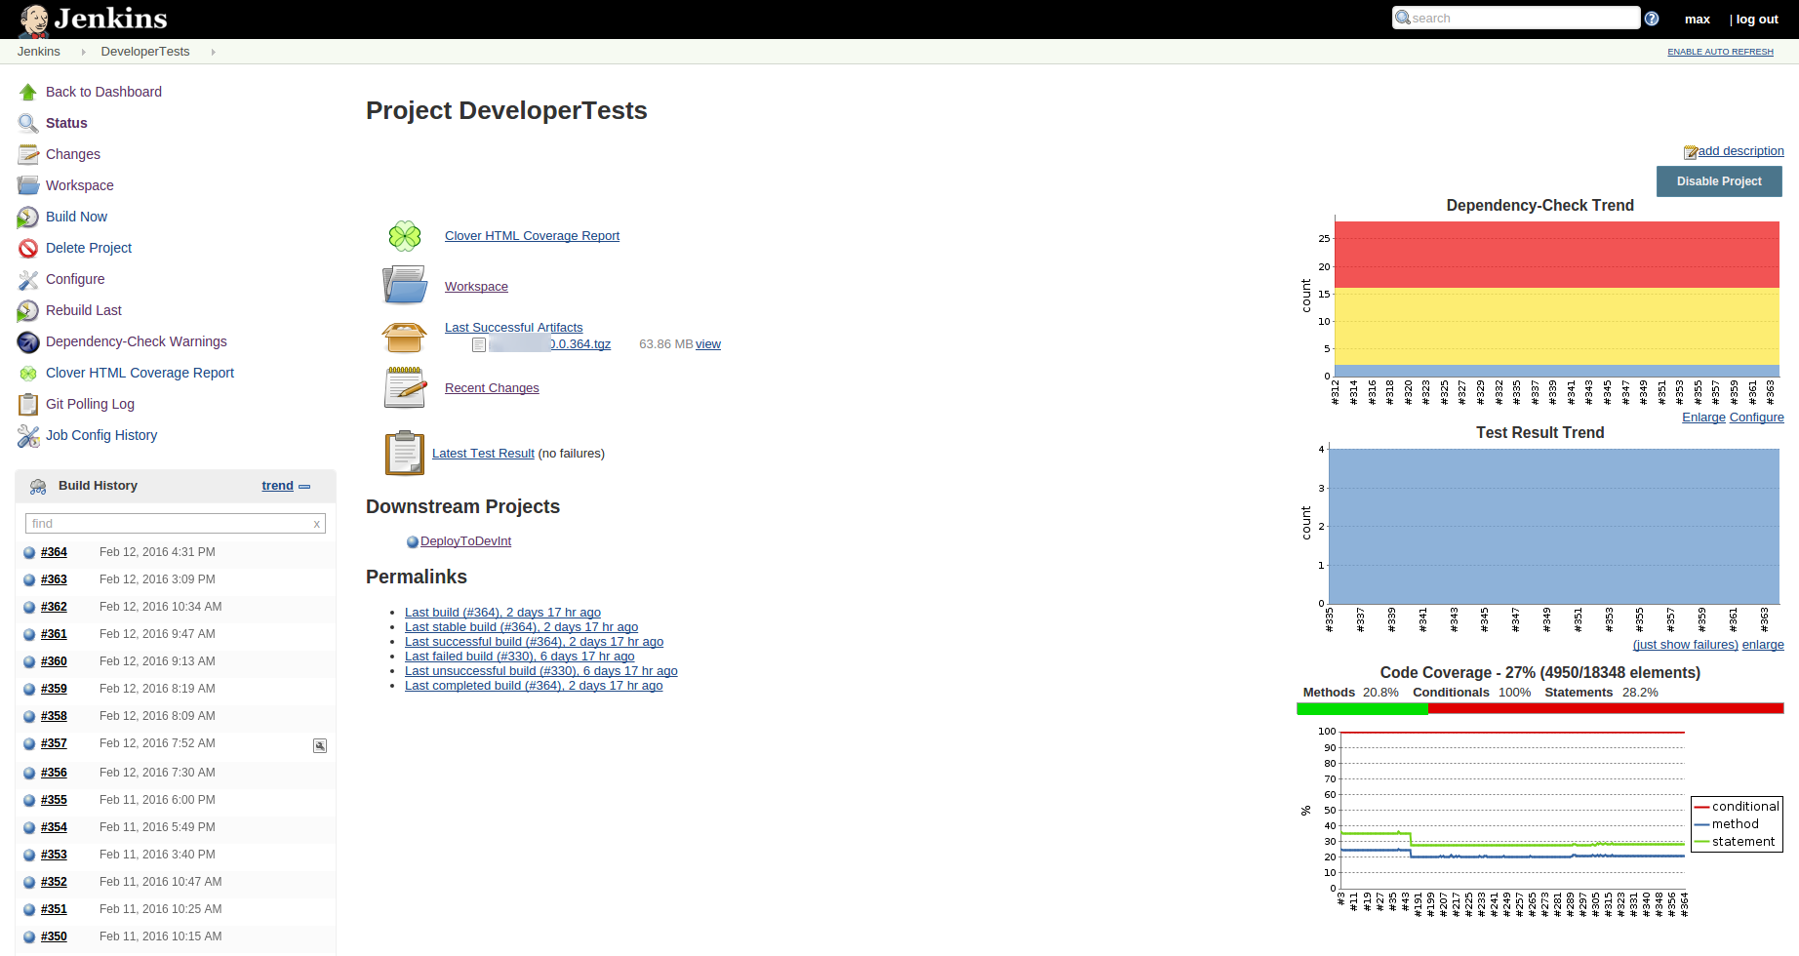The image size is (1799, 956).
Task: Click the status ball for build #364
Action: pyautogui.click(x=29, y=553)
